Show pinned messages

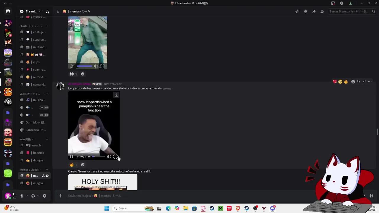(314, 11)
